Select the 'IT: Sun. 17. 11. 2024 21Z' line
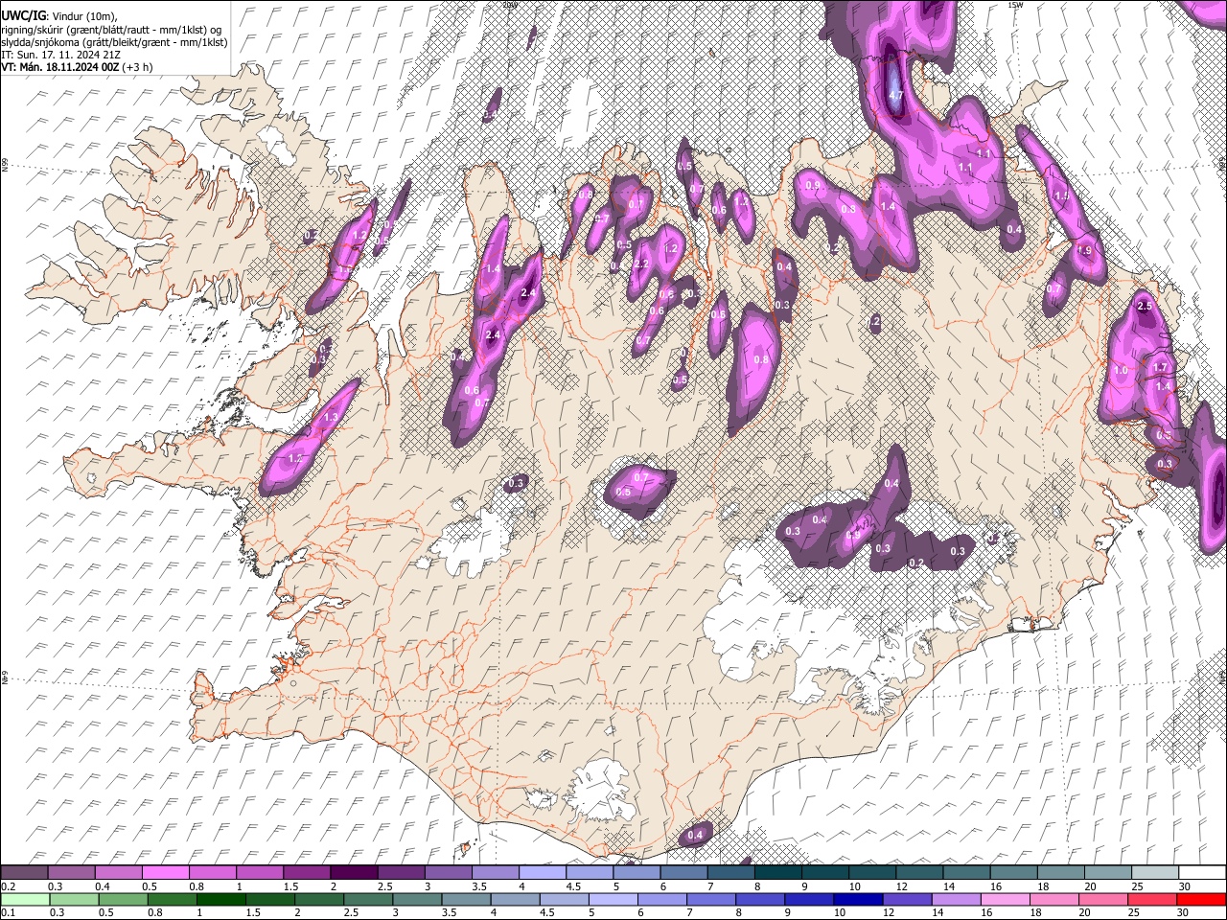Screen dimensions: 1227x920 (x=60, y=54)
